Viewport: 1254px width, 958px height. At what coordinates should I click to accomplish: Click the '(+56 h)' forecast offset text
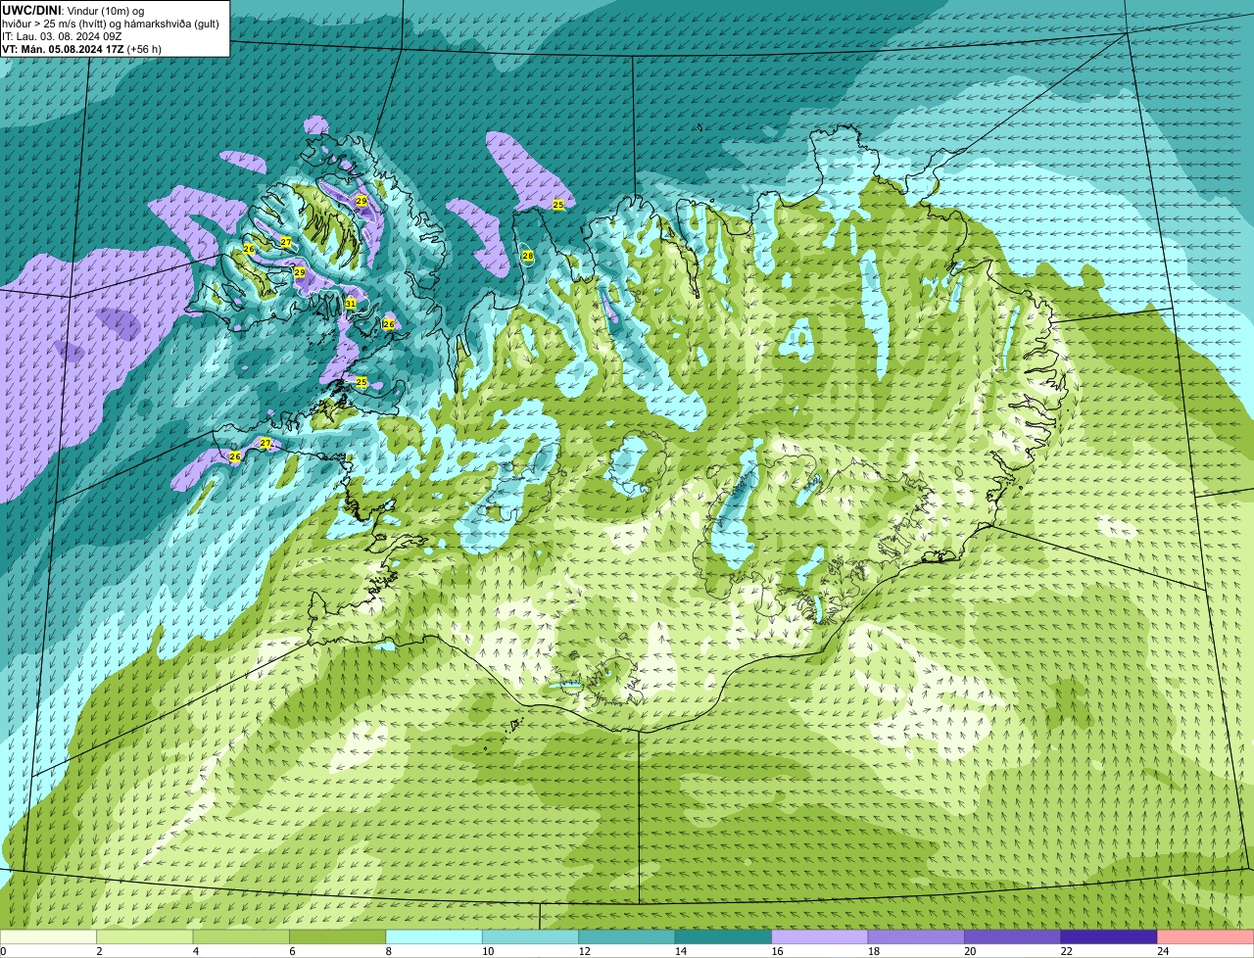(144, 49)
